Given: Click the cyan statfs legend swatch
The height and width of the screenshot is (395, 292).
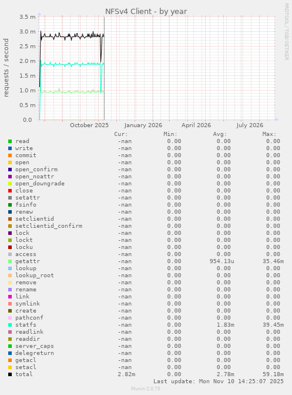Looking at the screenshot, I should (x=10, y=325).
